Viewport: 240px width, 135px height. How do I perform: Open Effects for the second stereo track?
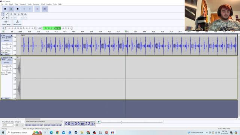(x=7, y=63)
